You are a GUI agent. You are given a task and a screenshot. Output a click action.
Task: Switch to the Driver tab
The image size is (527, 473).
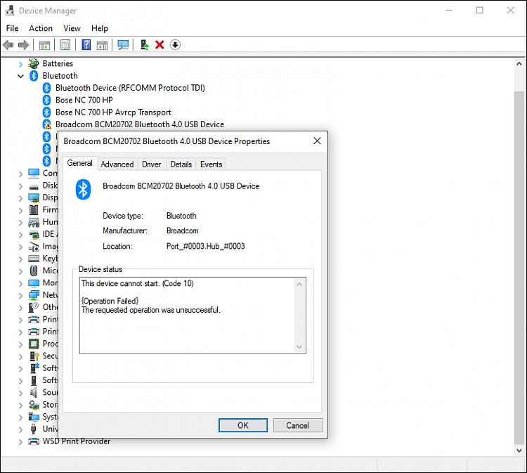152,164
